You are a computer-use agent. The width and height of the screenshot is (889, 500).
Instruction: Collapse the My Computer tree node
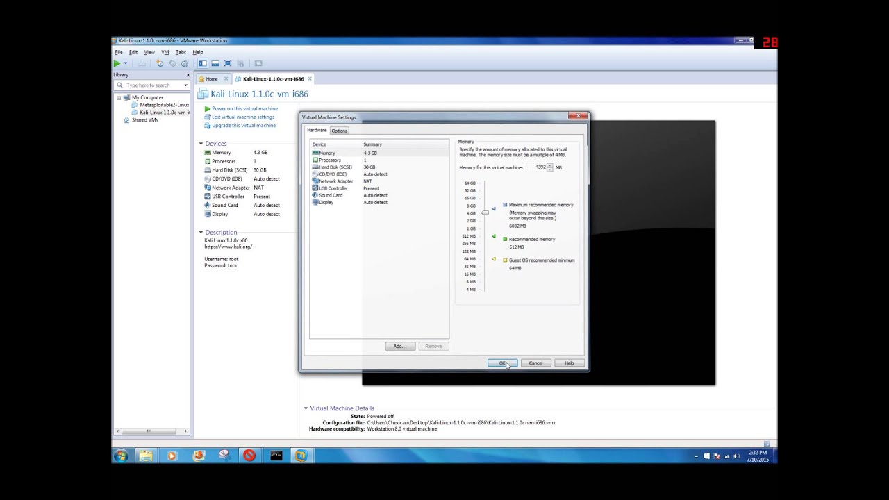tap(119, 98)
